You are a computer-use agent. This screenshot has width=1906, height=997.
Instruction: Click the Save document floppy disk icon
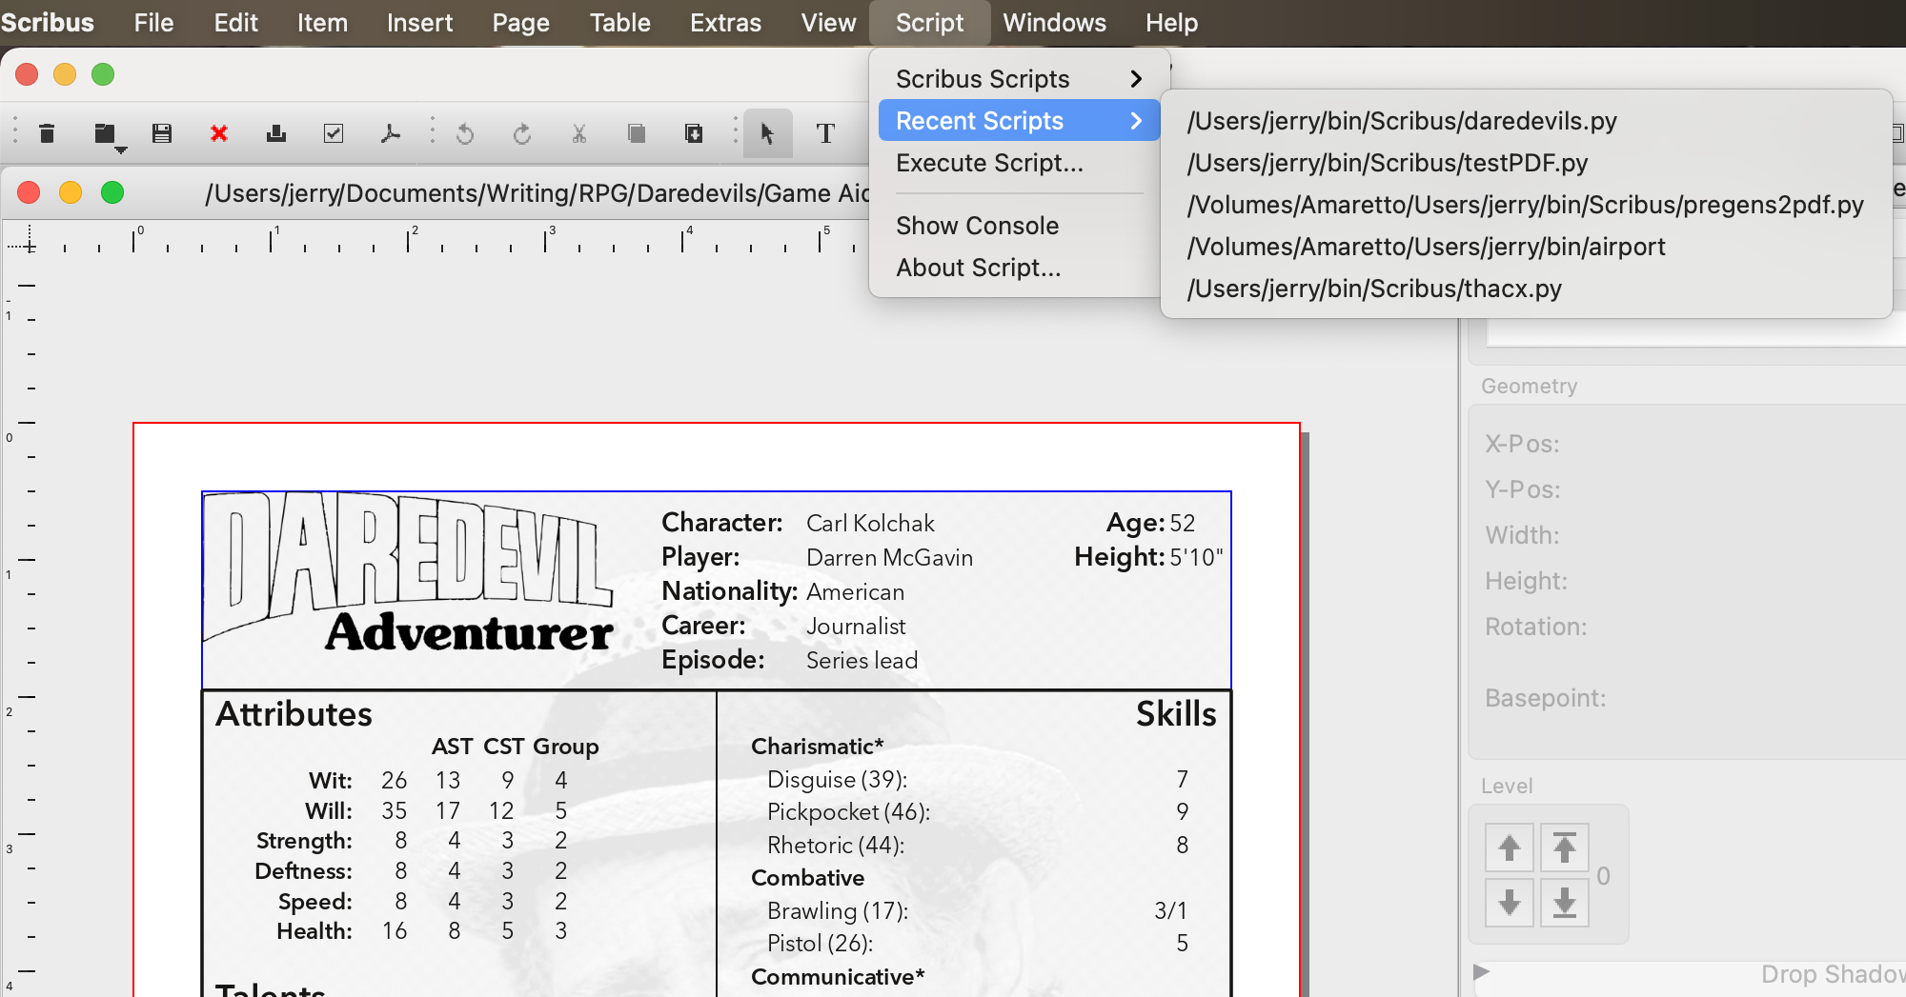tap(162, 133)
